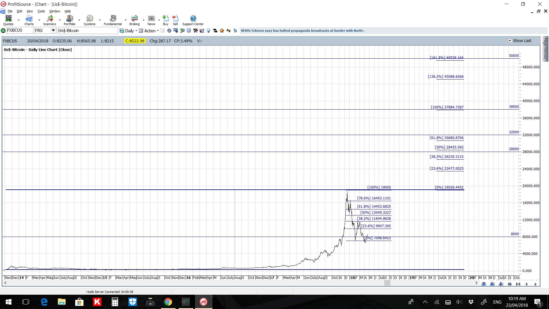Click the Buy order icon

pyautogui.click(x=166, y=20)
